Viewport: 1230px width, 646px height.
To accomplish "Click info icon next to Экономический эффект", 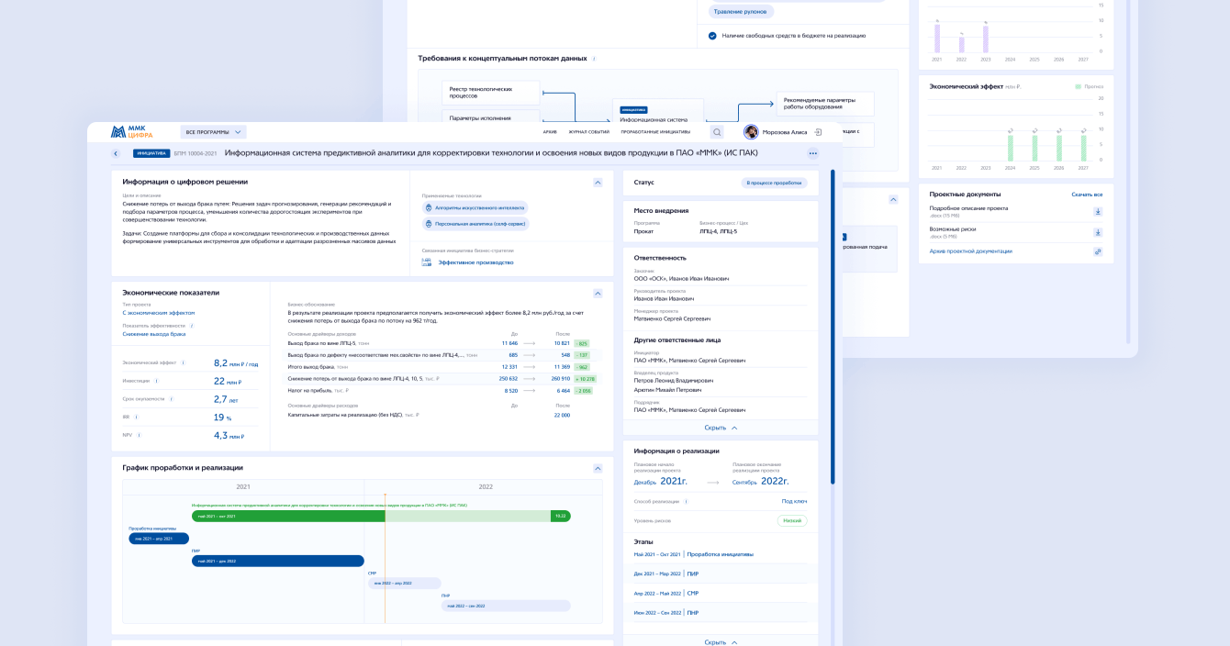I will coord(183,363).
